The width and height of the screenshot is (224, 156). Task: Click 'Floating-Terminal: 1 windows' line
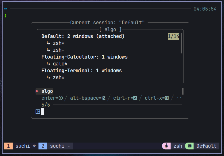(82, 71)
